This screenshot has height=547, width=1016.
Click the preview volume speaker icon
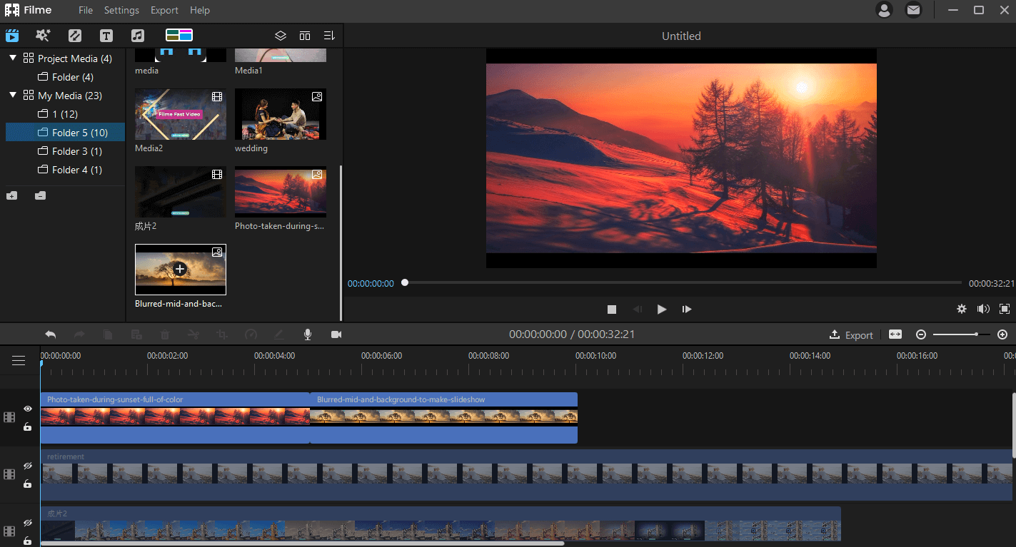point(983,309)
